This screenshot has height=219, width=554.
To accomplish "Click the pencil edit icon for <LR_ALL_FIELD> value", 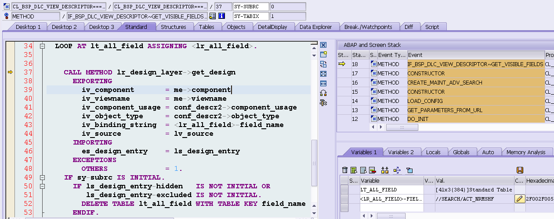I will click(520, 199).
